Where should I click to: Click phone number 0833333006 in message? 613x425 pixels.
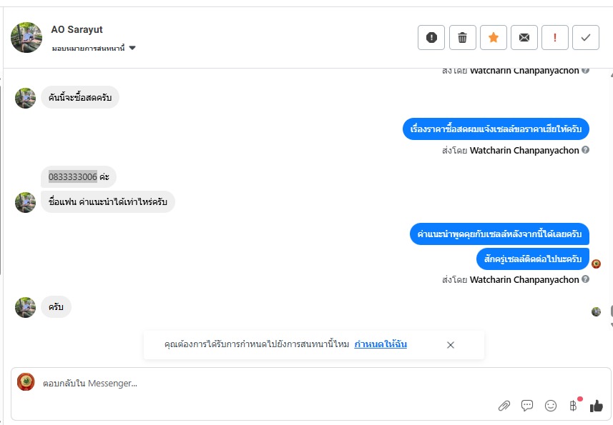[73, 176]
